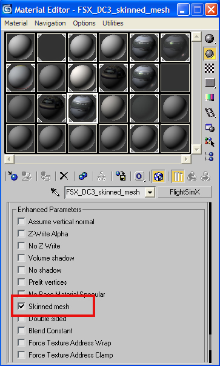This screenshot has width=220, height=366.
Task: Open the Utilities menu
Action: tap(113, 23)
